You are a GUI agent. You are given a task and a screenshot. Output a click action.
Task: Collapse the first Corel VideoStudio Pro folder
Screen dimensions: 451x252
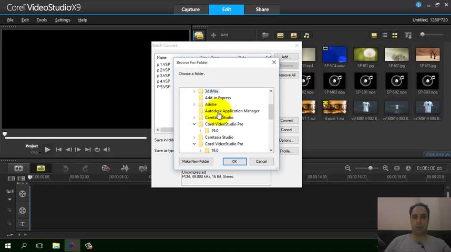[194, 124]
